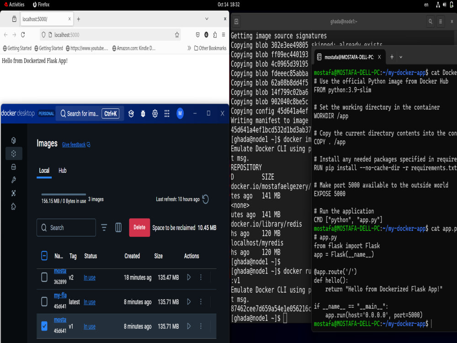Open the Troubleshoot bug icon in Docker header

tap(143, 113)
